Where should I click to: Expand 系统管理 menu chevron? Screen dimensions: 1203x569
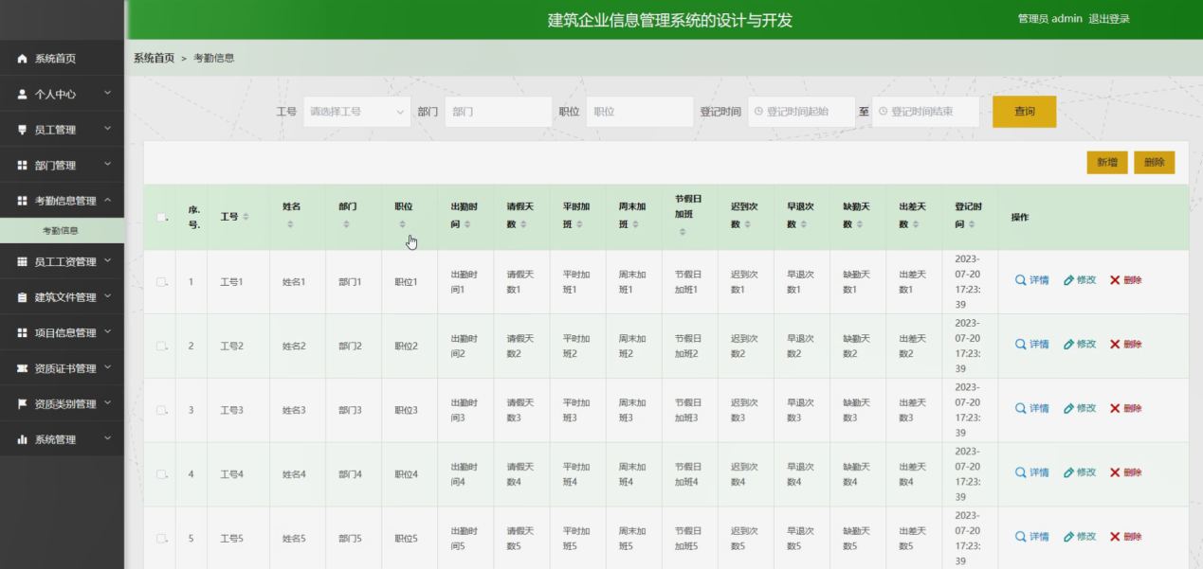pos(108,438)
